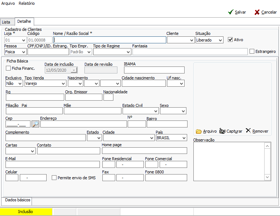Open the Sexo dropdown
Screen dimensions: 280x216
click(x=183, y=111)
